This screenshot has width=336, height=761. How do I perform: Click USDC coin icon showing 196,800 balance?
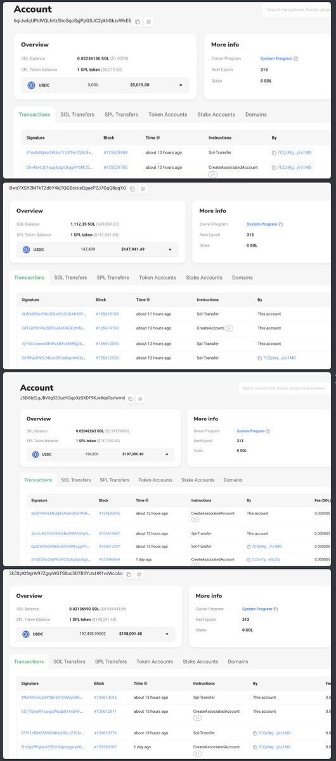click(x=35, y=454)
